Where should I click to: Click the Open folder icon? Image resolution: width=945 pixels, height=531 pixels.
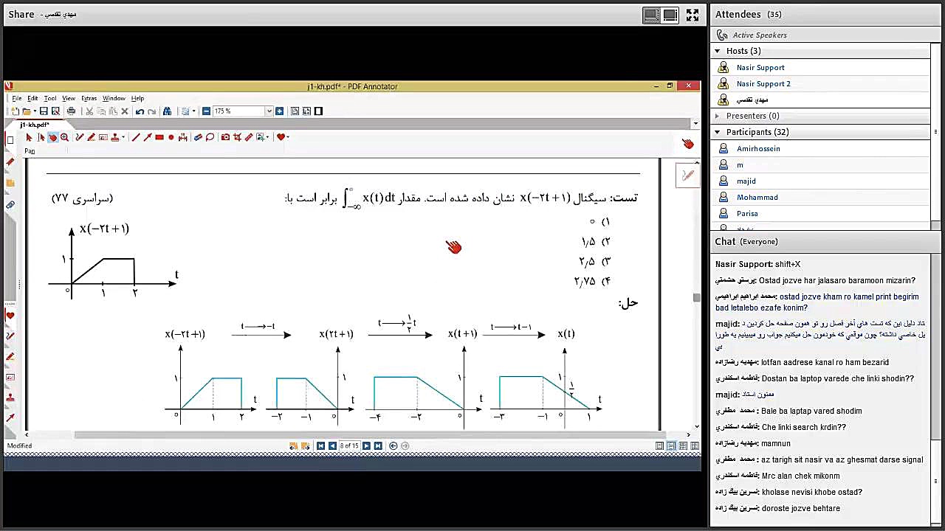pyautogui.click(x=27, y=111)
